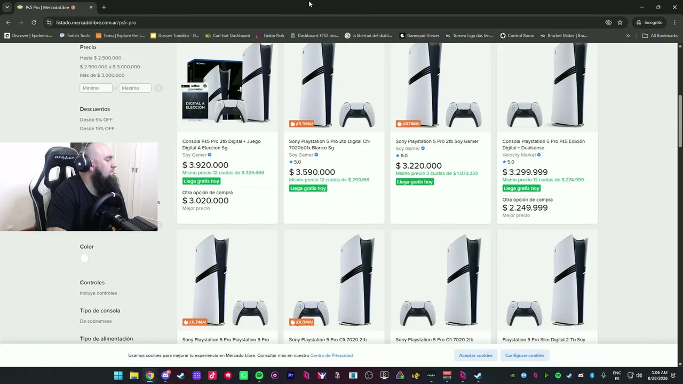The image size is (683, 384).
Task: Open Spotify from the taskbar
Action: 259,375
